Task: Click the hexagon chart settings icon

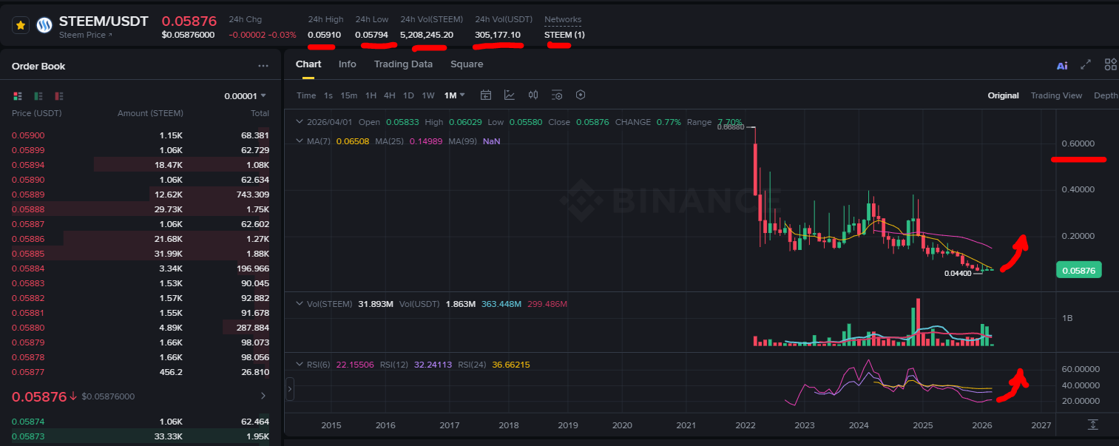Action: click(581, 95)
